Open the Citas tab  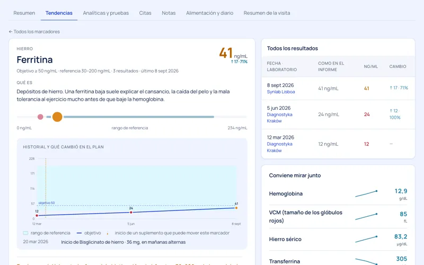click(x=145, y=13)
